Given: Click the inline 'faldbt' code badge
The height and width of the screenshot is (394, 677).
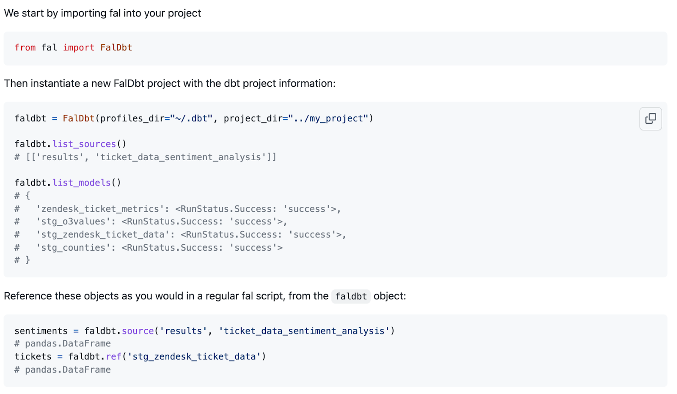Looking at the screenshot, I should [x=351, y=296].
